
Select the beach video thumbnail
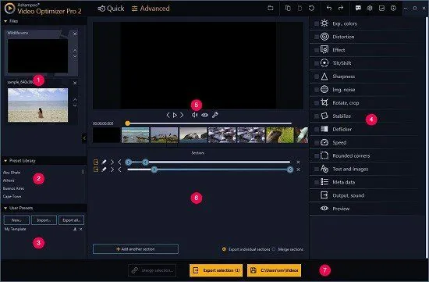(37, 105)
